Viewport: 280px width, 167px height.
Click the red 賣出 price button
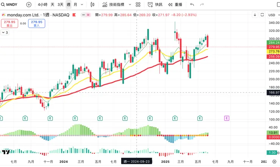(8, 23)
